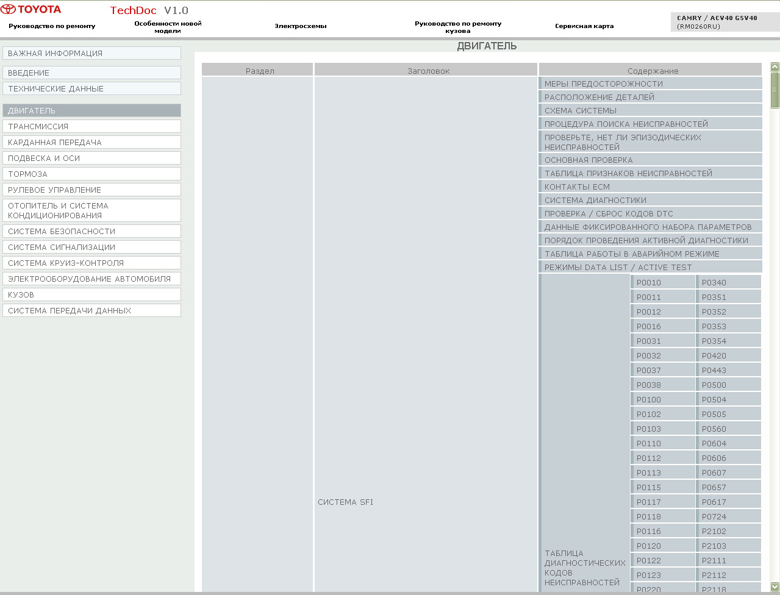The height and width of the screenshot is (595, 780).
Task: Open ТЕХНИЧЕСКИЕ ДАННЫЕ sidebar section
Action: [x=91, y=88]
